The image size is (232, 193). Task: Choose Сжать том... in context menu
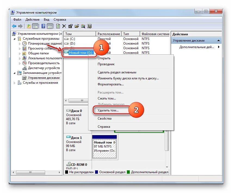point(107,98)
